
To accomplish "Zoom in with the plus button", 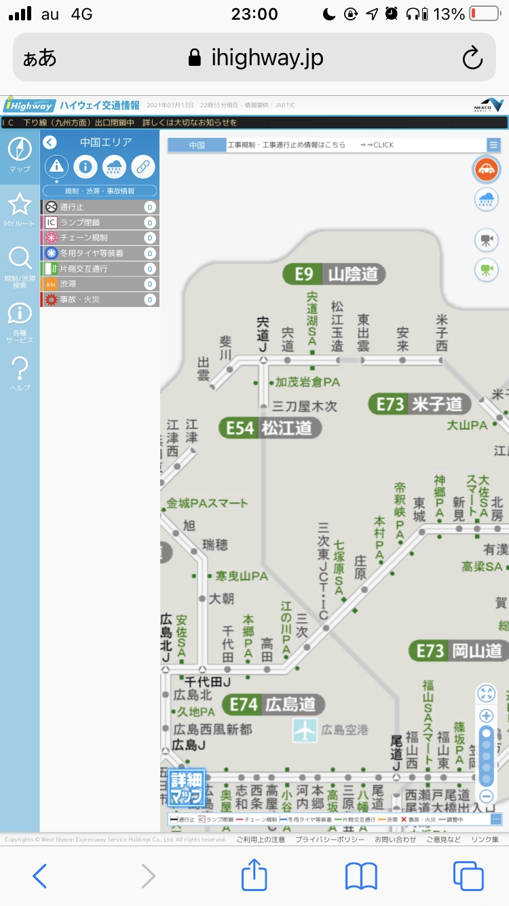I will tap(486, 716).
